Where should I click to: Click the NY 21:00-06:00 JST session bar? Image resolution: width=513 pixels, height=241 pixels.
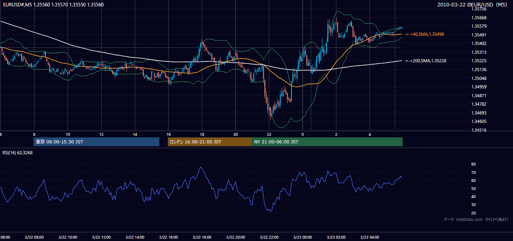click(x=327, y=142)
